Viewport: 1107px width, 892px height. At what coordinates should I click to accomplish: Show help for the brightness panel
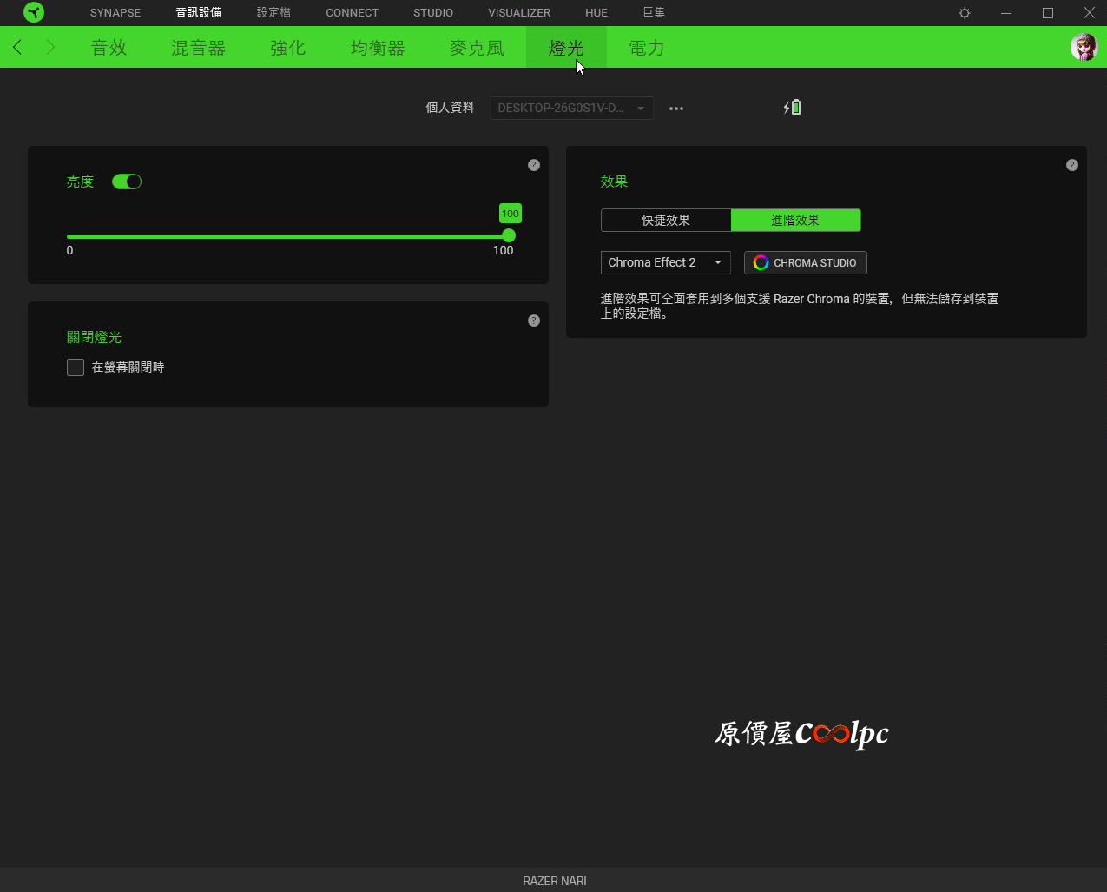click(x=534, y=165)
